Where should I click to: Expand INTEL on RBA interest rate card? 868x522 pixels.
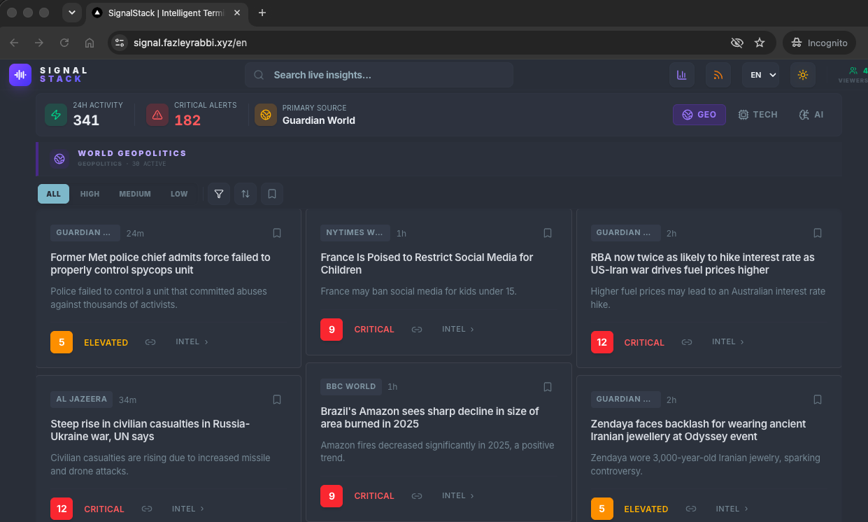coord(728,342)
